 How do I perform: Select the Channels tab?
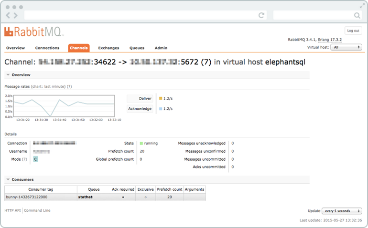tap(79, 48)
